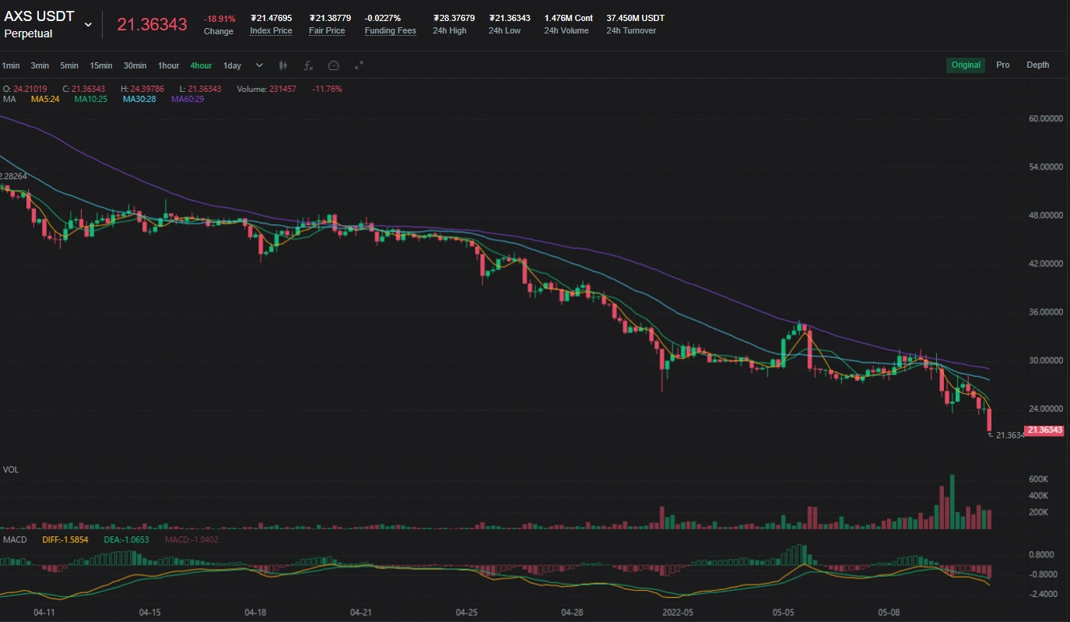Switch to Depth chart view
Image resolution: width=1070 pixels, height=622 pixels.
[1037, 65]
